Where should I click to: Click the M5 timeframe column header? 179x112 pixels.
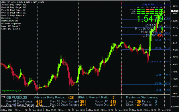[x=143, y=7]
